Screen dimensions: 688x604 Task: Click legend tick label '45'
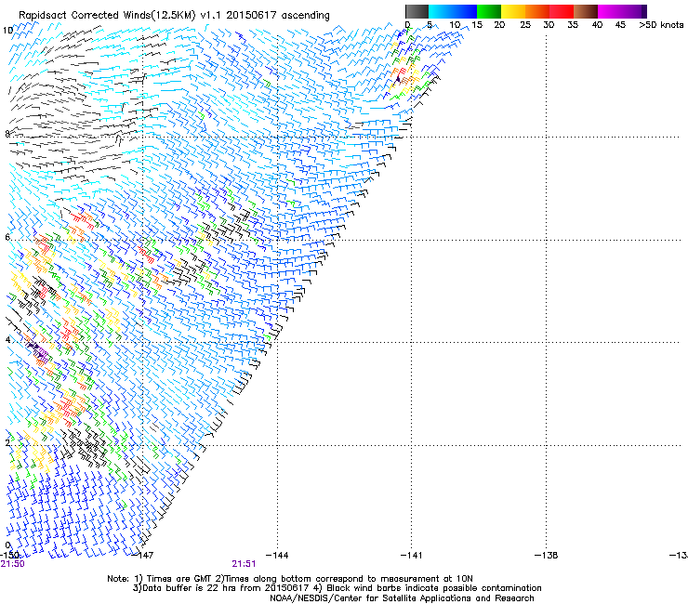(x=620, y=24)
